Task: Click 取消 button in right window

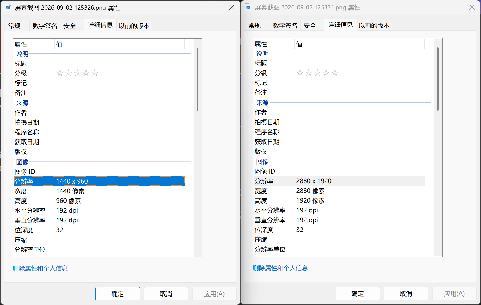Action: point(406,293)
